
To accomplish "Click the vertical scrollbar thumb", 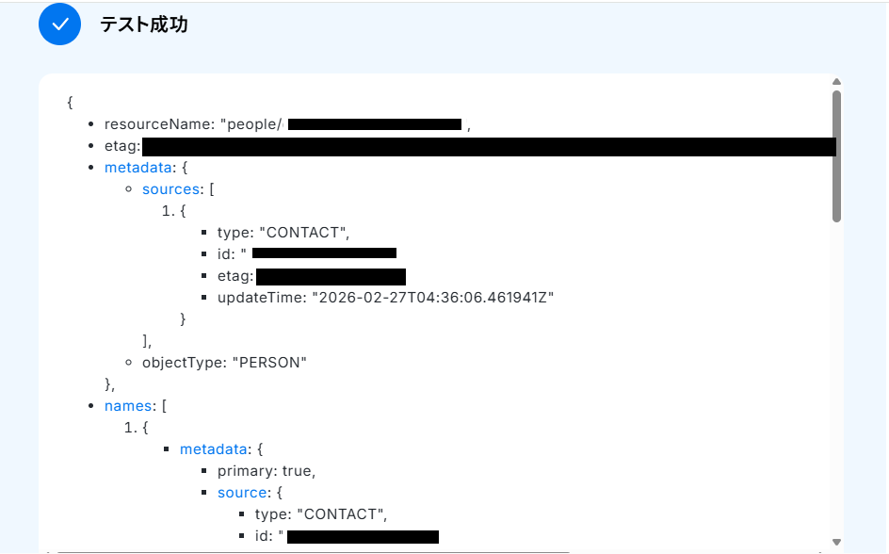I will (836, 155).
